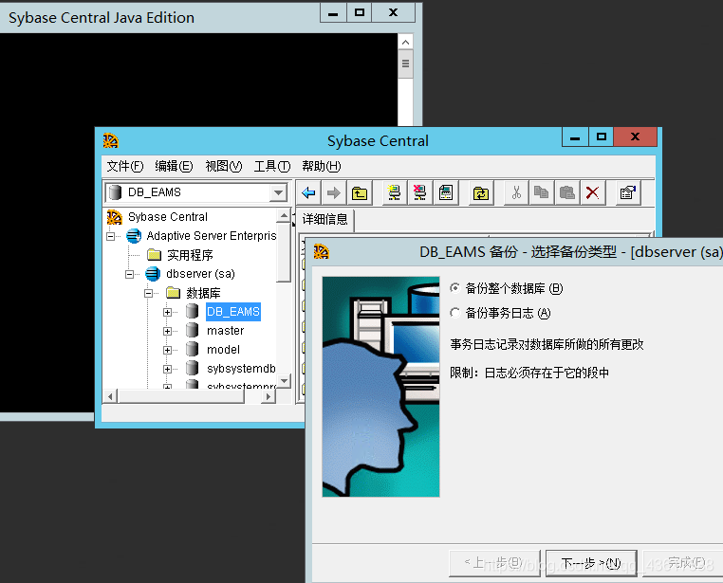Click the tree panel scroll up arrow
This screenshot has height=583, width=723.
tap(284, 215)
